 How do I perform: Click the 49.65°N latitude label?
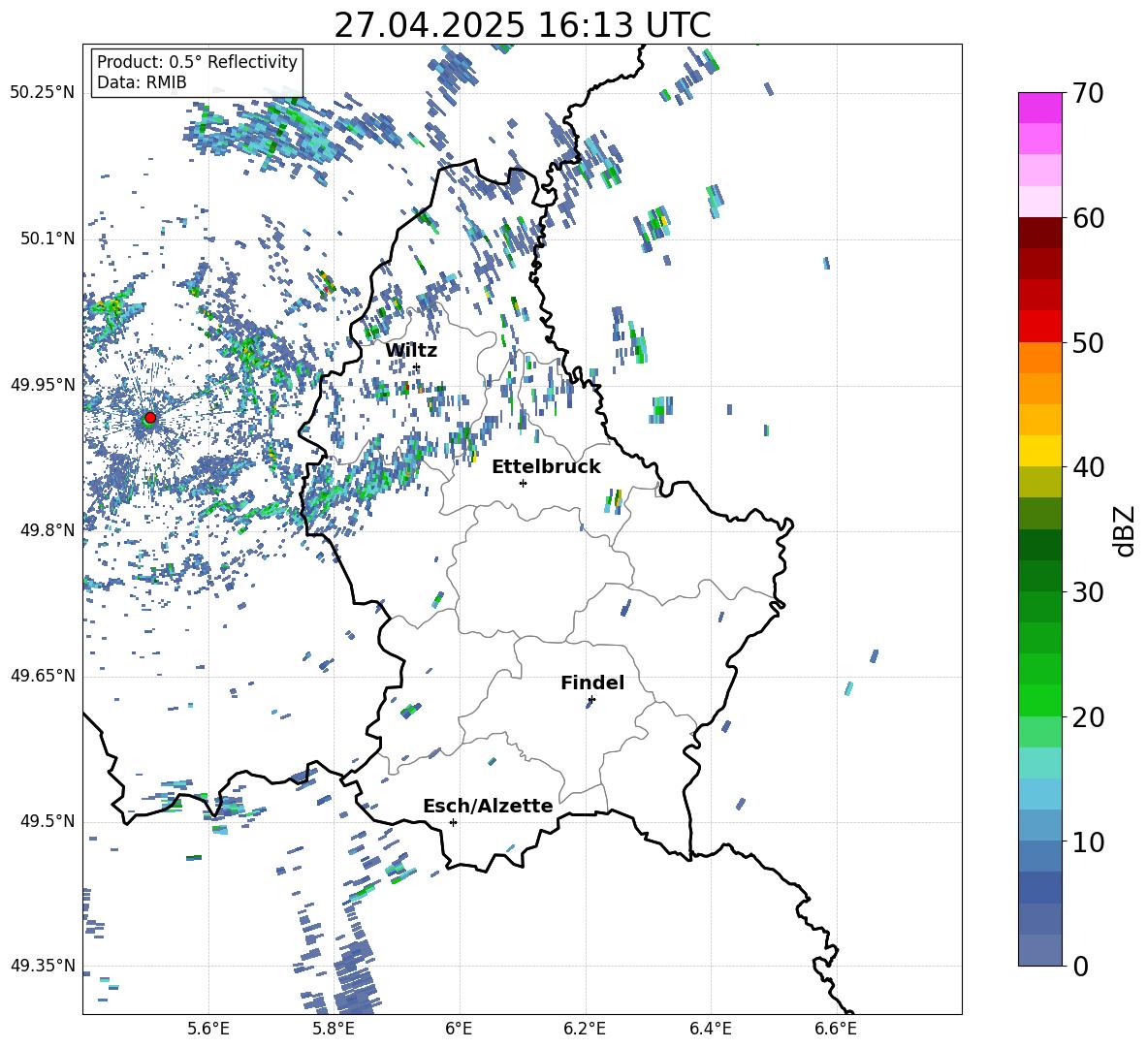coord(43,676)
